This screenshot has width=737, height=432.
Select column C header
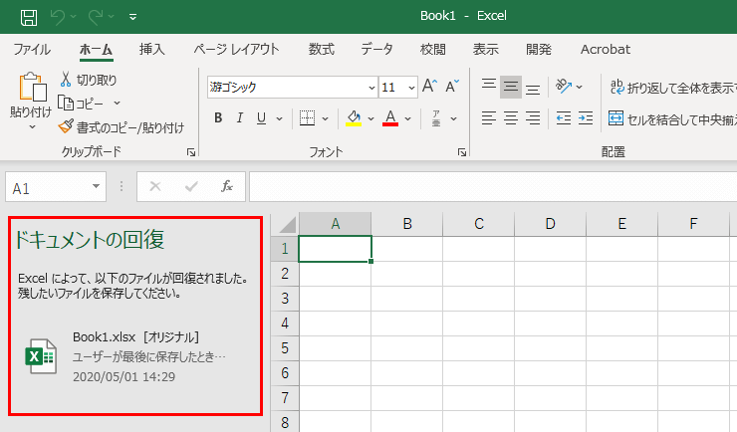click(x=478, y=224)
